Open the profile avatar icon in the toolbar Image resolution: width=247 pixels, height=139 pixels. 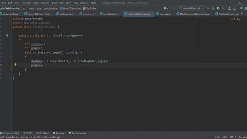coord(230,8)
